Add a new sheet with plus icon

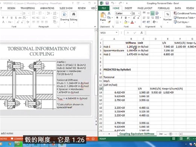[x=170, y=134]
